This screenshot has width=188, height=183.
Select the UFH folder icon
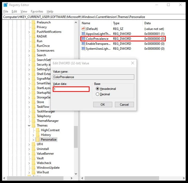[34, 144]
